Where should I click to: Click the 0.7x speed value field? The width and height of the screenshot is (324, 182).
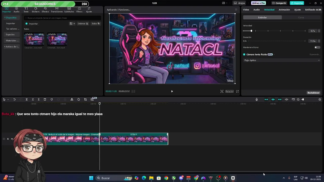pos(313,31)
